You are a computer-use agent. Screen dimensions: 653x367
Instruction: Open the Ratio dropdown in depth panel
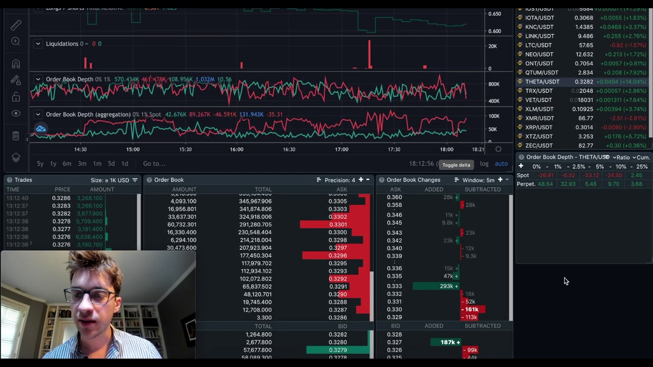pos(622,158)
